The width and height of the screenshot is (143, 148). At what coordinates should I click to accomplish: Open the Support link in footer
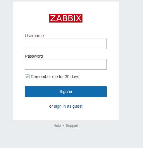tap(72, 126)
